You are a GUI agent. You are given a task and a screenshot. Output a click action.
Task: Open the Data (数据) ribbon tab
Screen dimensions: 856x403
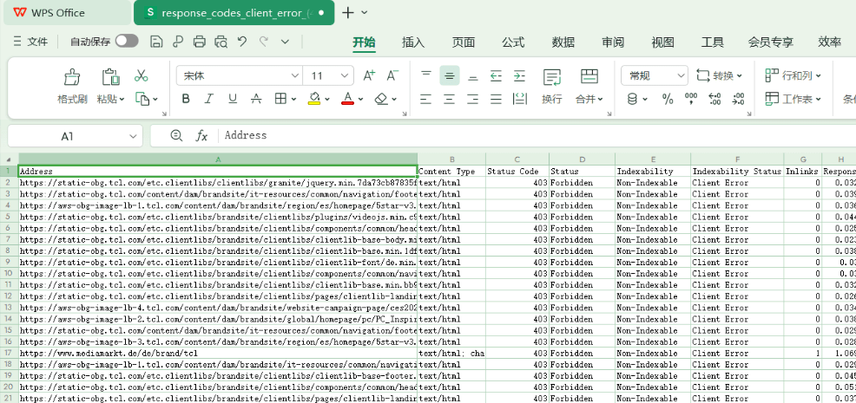click(x=563, y=42)
